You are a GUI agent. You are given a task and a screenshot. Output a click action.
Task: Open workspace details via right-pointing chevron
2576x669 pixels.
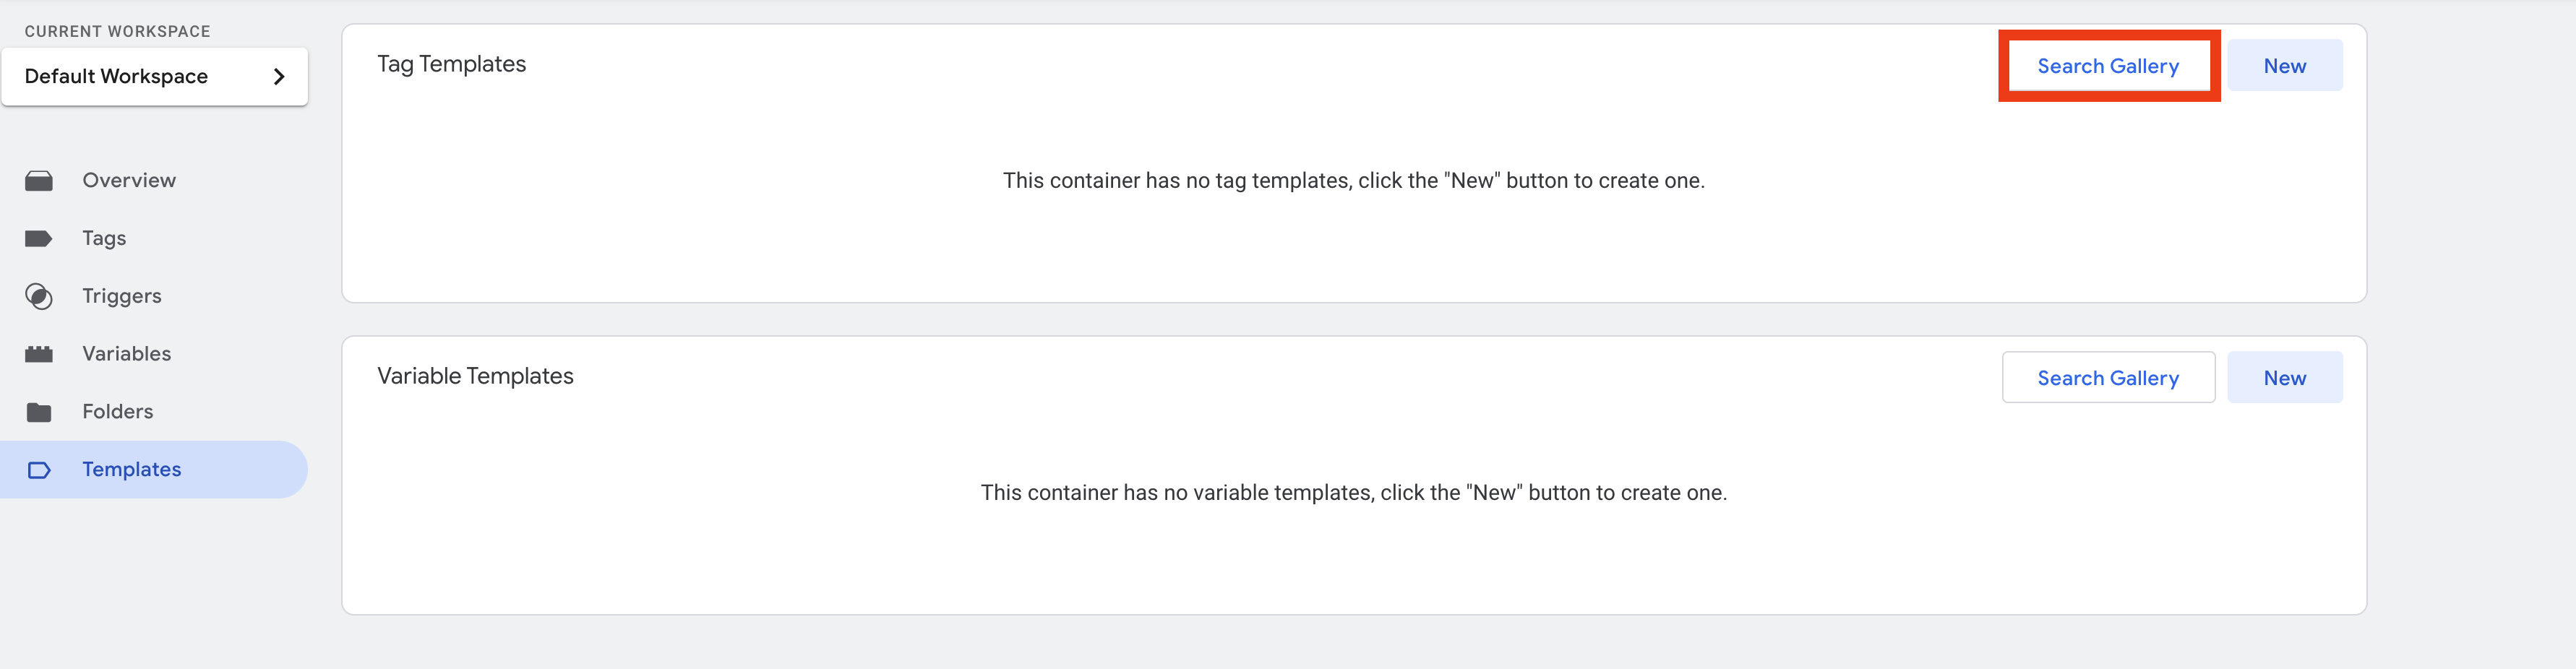(x=280, y=76)
